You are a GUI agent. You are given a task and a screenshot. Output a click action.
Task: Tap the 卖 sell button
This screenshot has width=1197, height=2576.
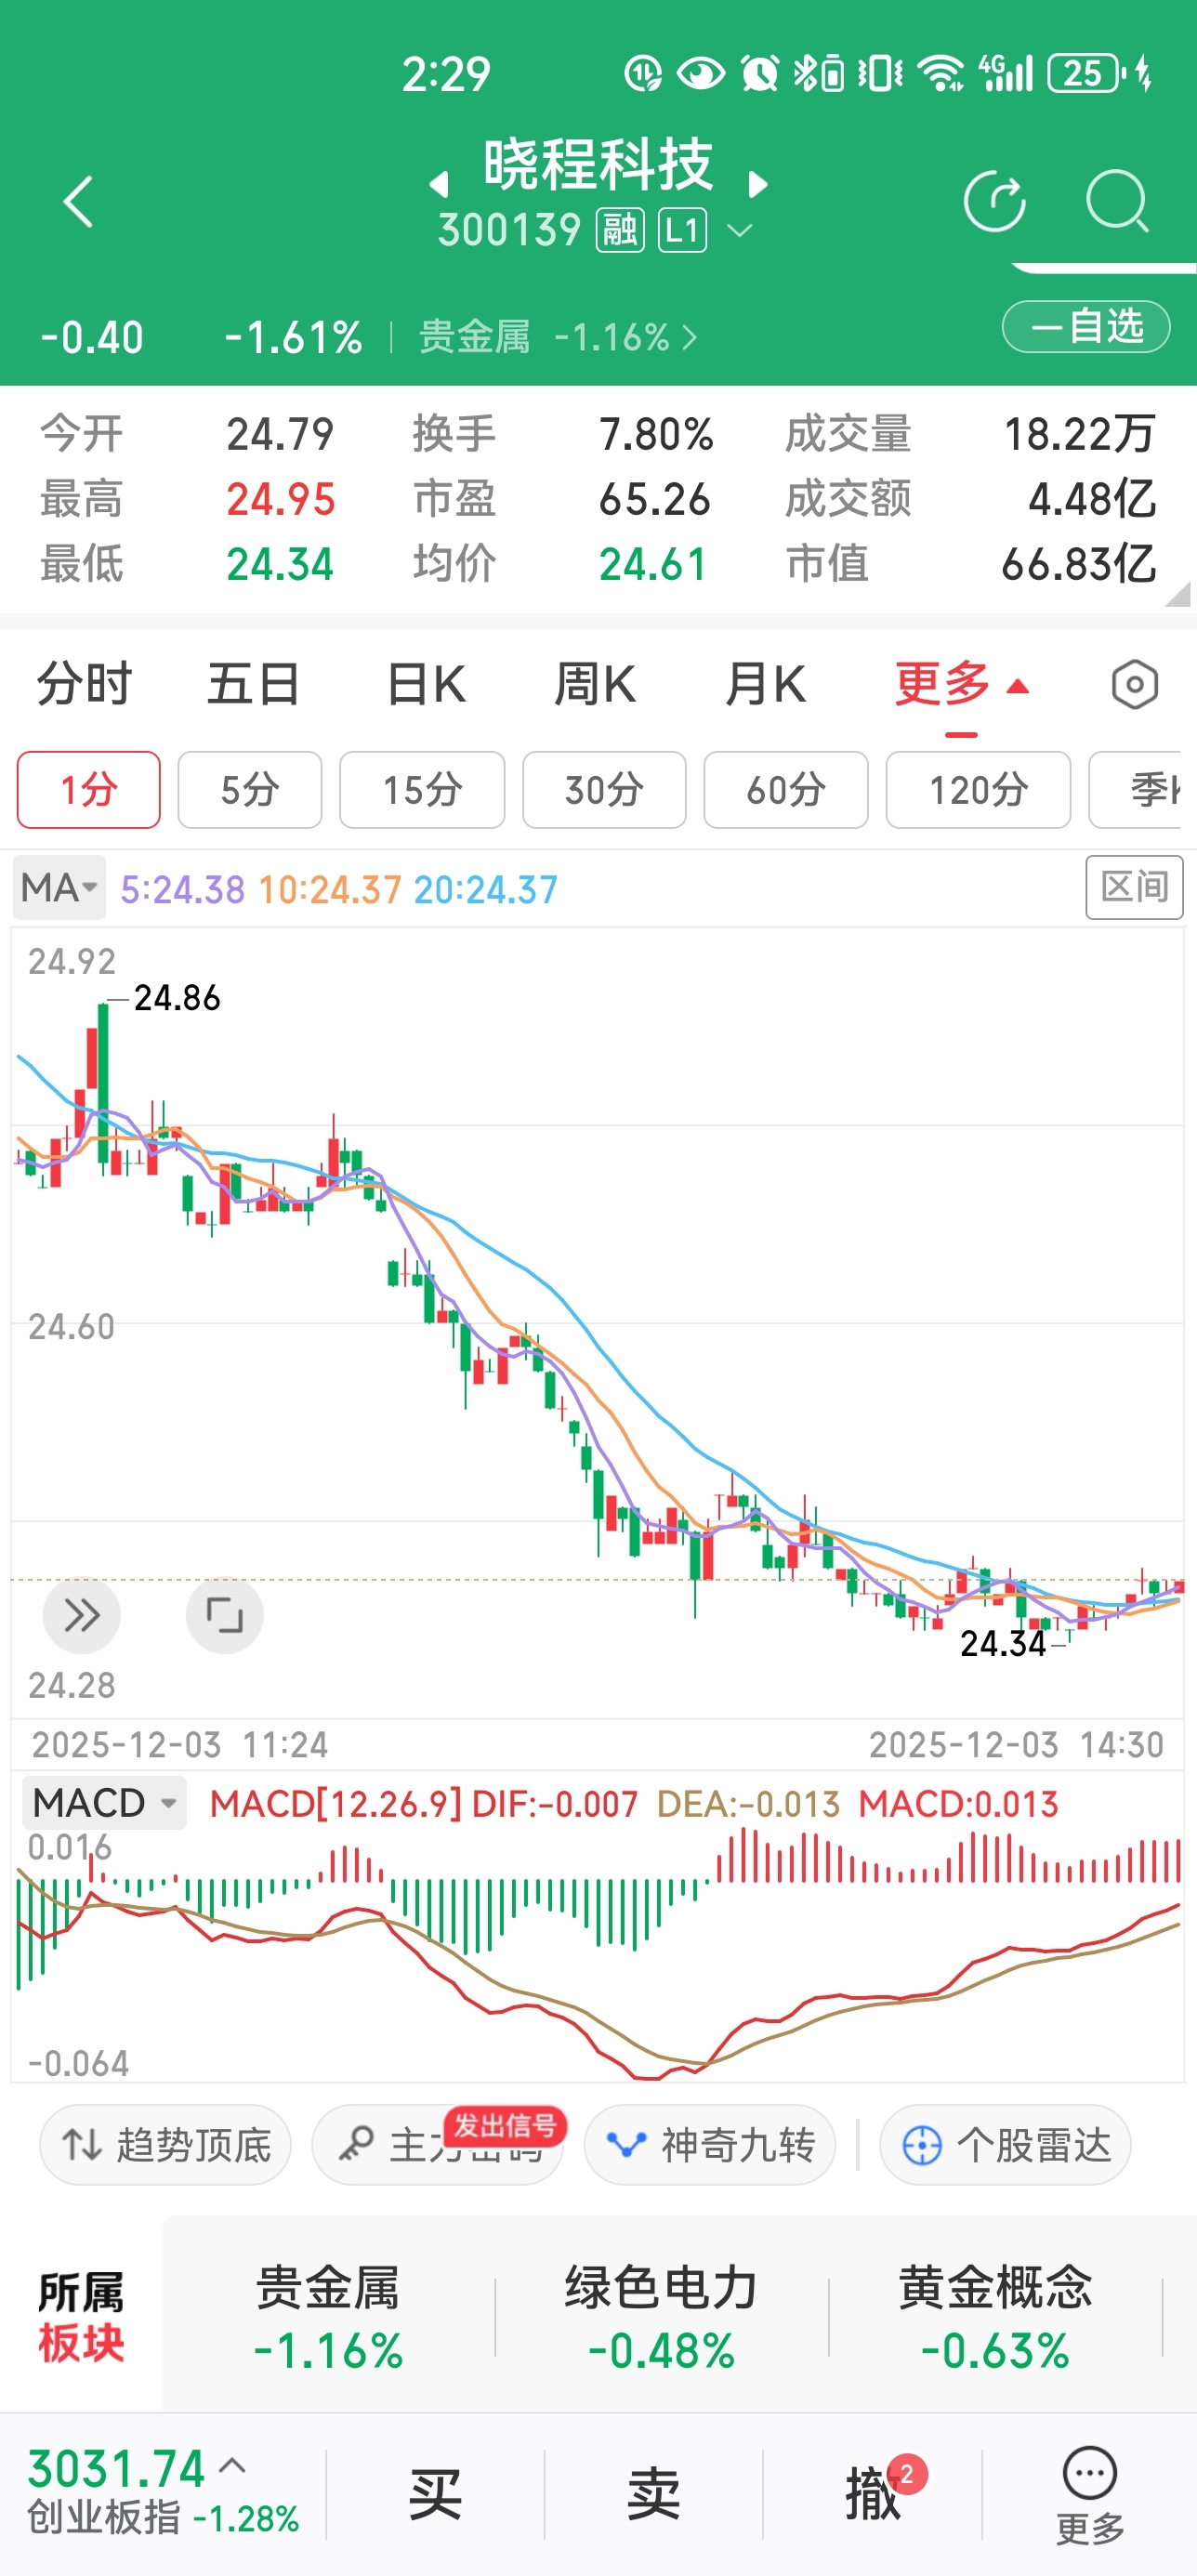654,2493
